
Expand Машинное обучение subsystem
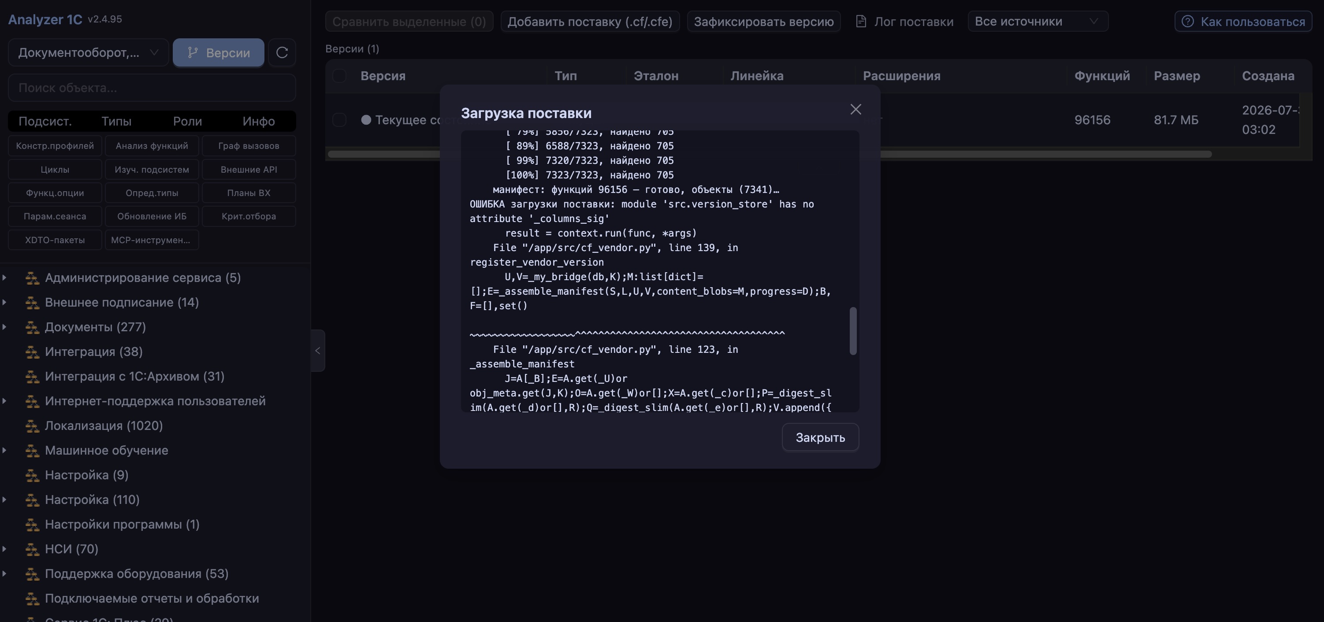(4, 450)
